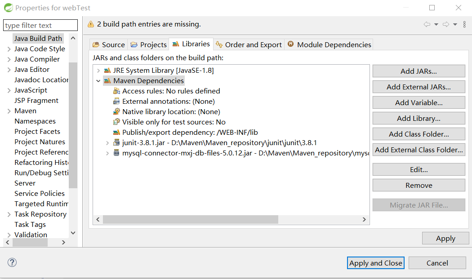This screenshot has height=279, width=472.
Task: Expand the Java Code Style category
Action: 9,49
